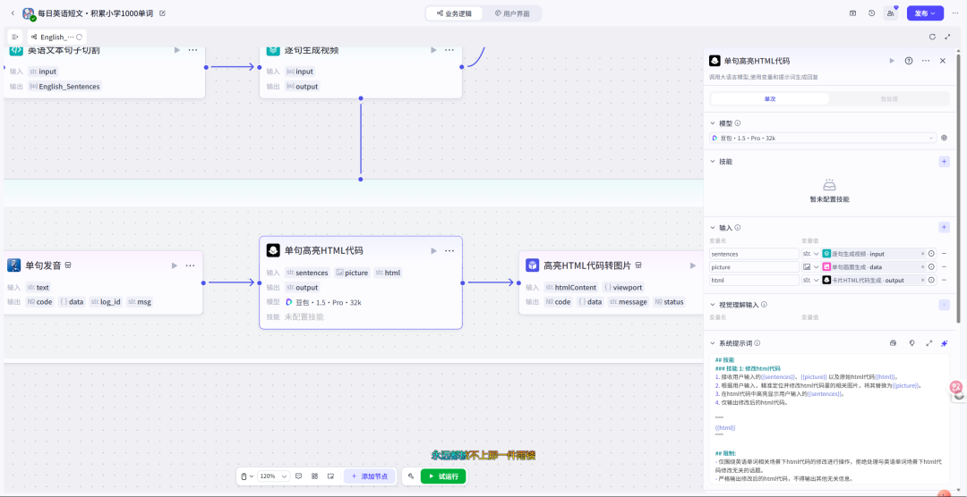Screen dimensions: 967x497
Task: Select the 单次 mode option
Action: [x=769, y=99]
